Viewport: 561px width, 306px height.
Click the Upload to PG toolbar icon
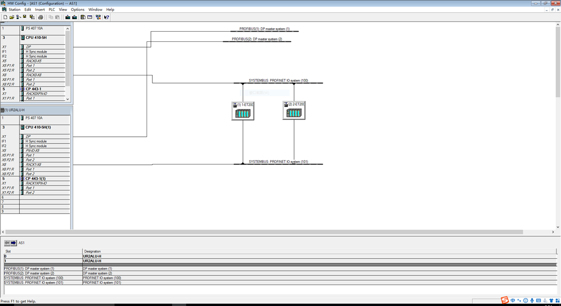point(75,17)
